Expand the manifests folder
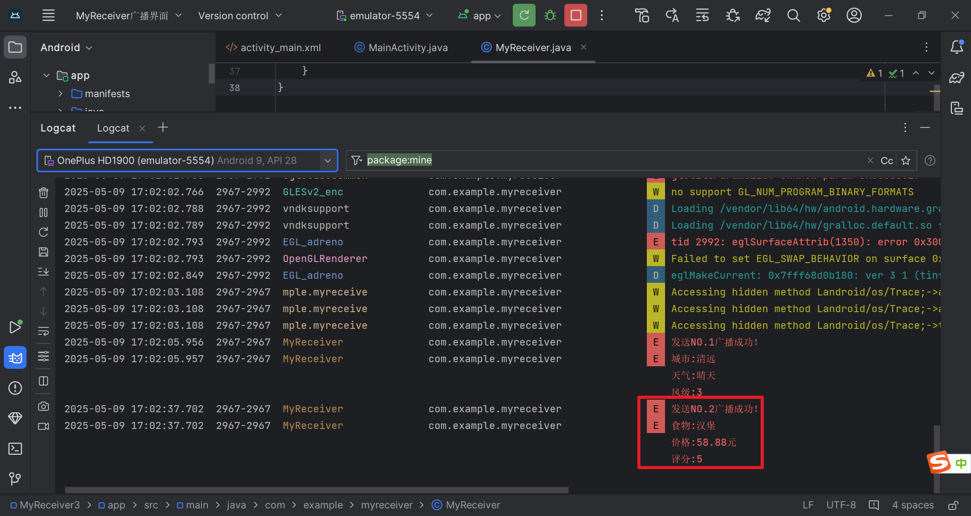 (60, 94)
